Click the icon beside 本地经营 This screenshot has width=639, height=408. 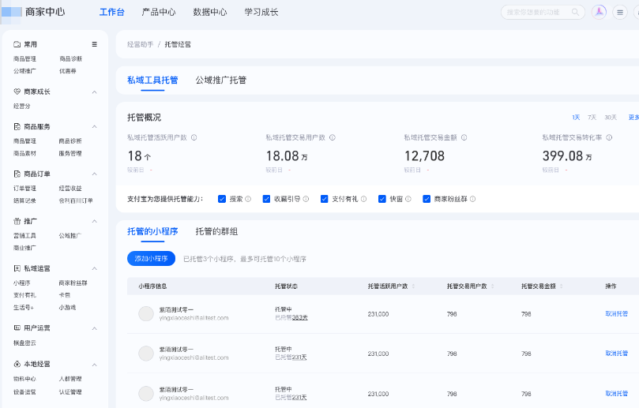17,364
